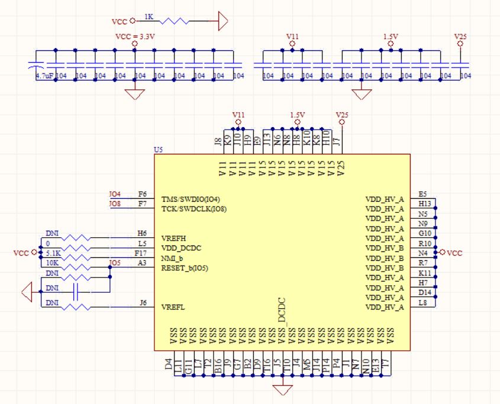This screenshot has width=500, height=404.
Task: Click 1.5V power port on capacitor bank
Action: [x=391, y=40]
